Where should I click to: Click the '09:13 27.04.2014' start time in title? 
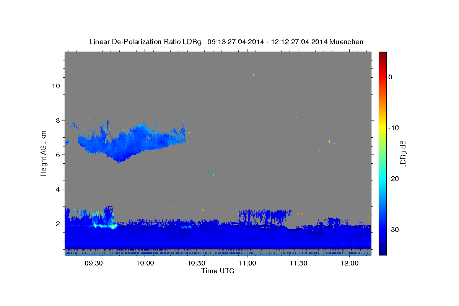pyautogui.click(x=235, y=42)
